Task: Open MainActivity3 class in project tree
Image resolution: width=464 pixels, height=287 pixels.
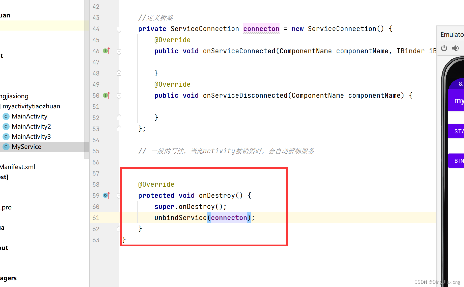Action: [x=31, y=136]
